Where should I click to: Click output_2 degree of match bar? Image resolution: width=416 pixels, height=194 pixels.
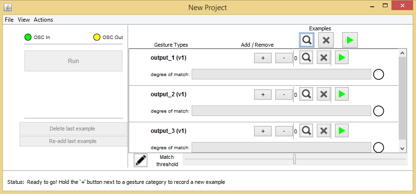(x=281, y=111)
